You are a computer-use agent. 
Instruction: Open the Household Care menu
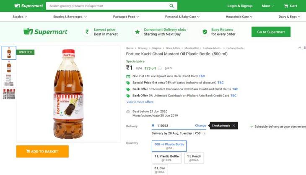pyautogui.click(x=239, y=17)
